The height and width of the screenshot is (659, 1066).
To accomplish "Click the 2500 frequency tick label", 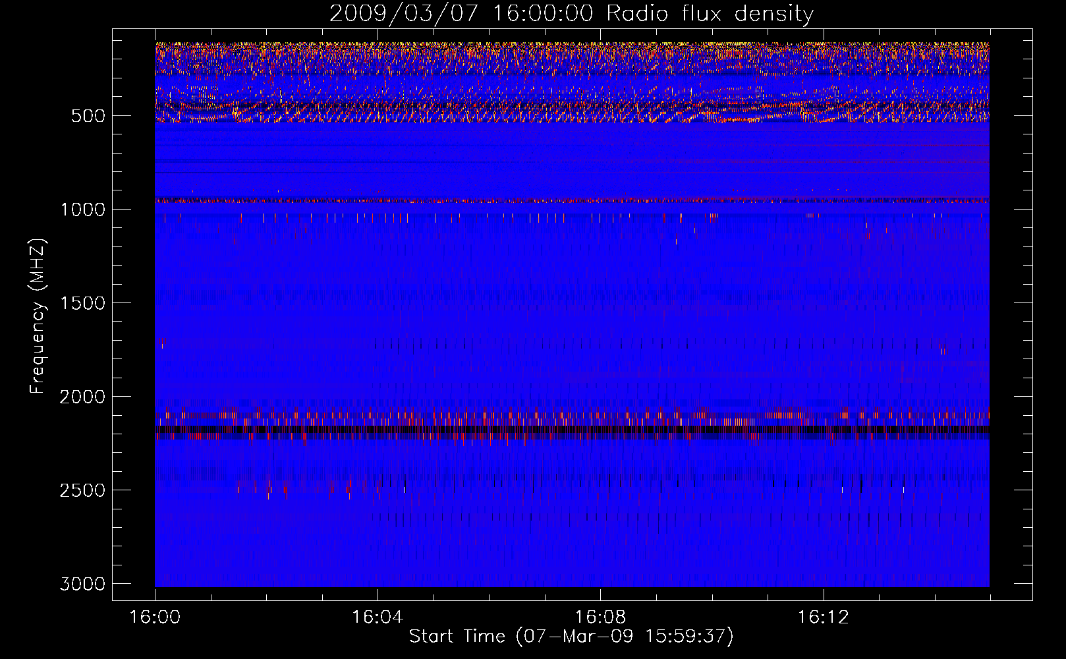I will [x=82, y=490].
